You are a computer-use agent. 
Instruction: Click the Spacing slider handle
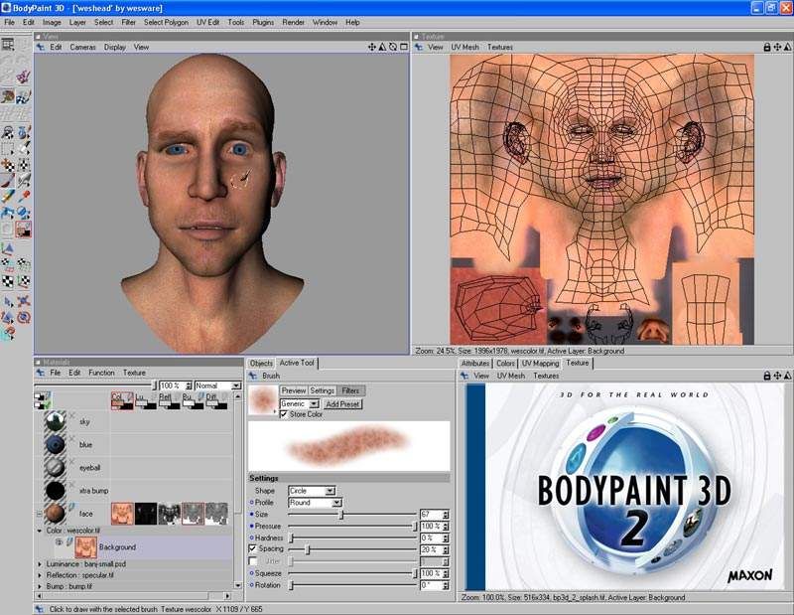(x=307, y=549)
